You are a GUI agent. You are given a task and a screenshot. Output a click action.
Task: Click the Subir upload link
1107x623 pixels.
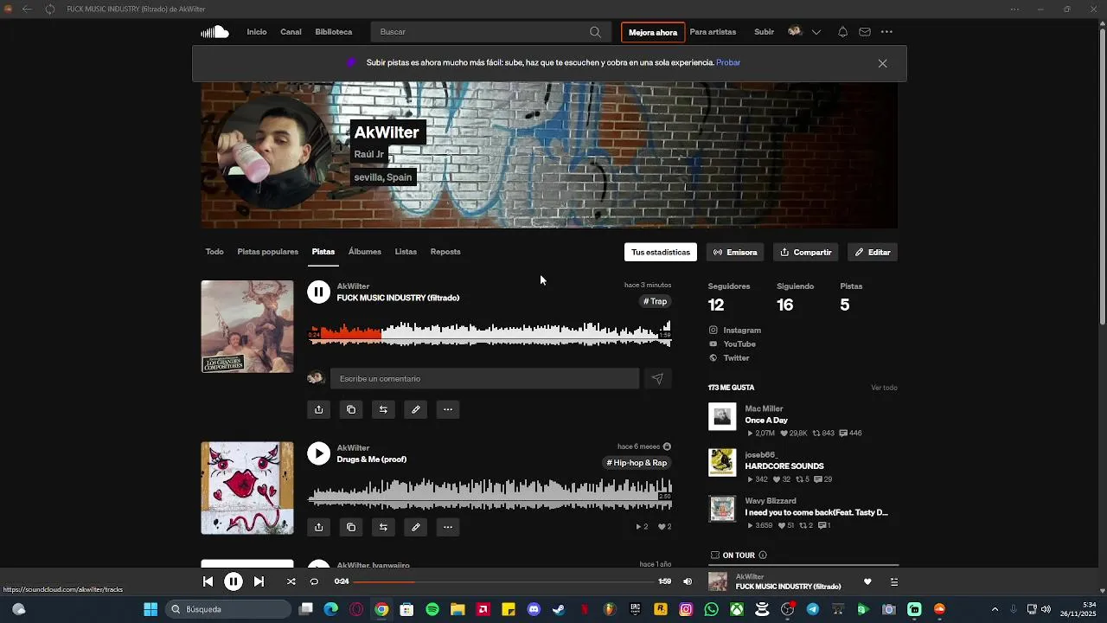765,32
